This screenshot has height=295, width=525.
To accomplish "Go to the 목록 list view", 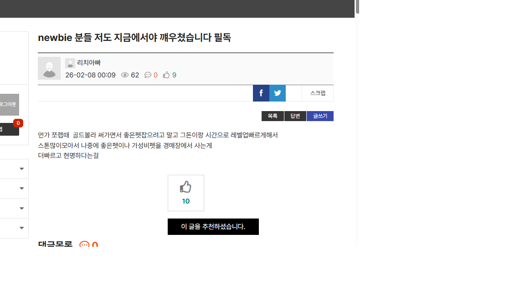I will click(x=273, y=116).
